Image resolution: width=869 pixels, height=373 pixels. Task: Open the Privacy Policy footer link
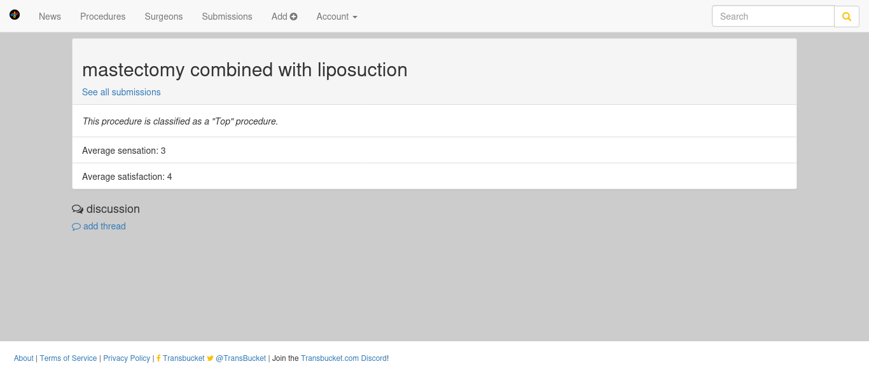point(127,358)
